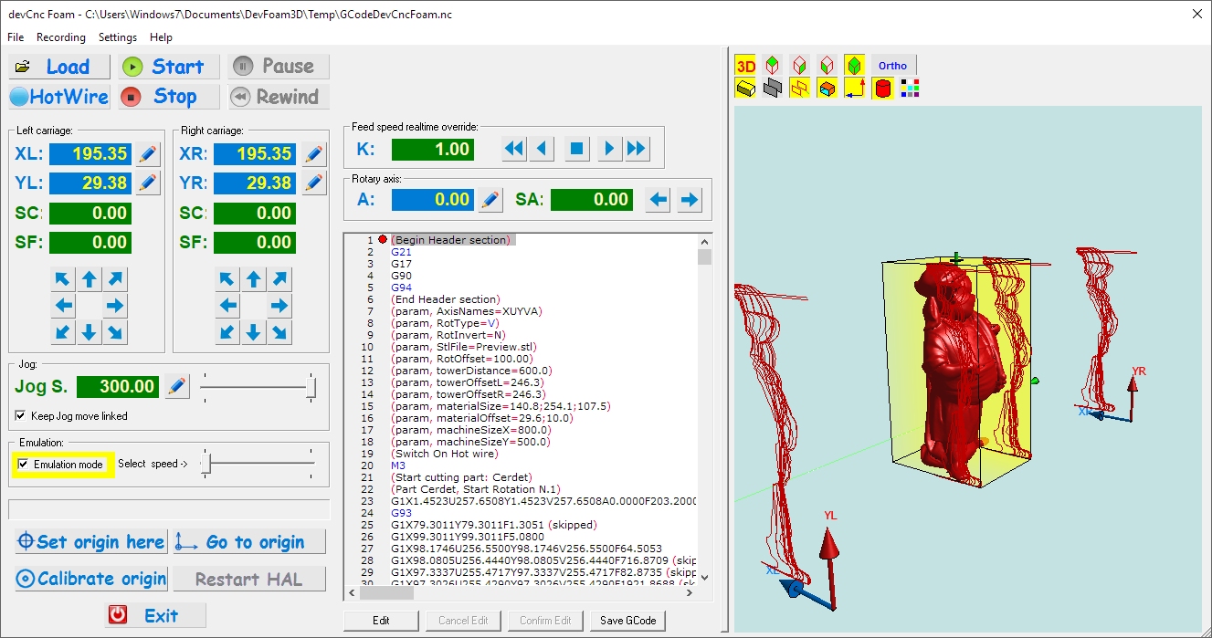The height and width of the screenshot is (638, 1212).
Task: Click the Save GCode button
Action: point(628,621)
